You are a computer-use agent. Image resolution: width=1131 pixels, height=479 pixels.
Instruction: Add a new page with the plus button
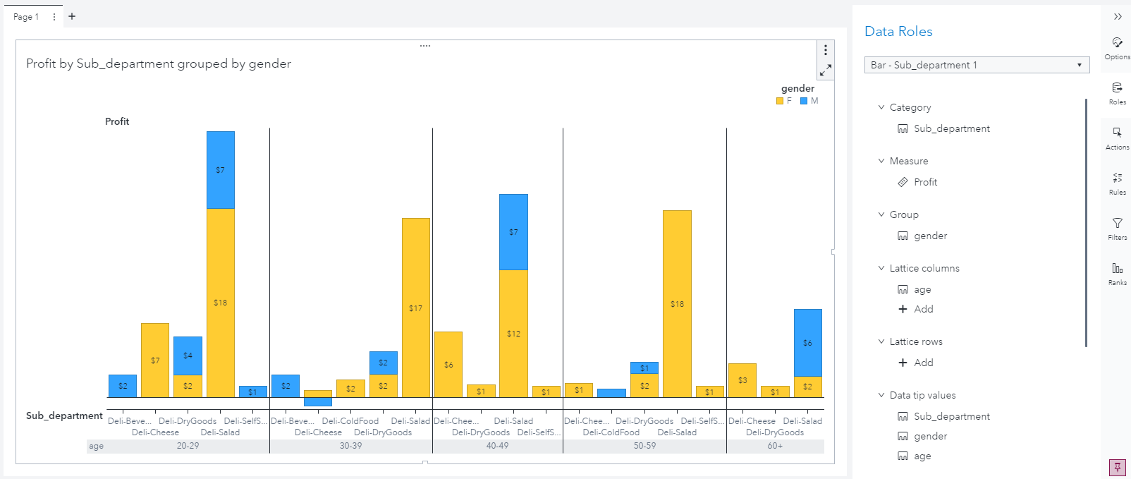71,16
